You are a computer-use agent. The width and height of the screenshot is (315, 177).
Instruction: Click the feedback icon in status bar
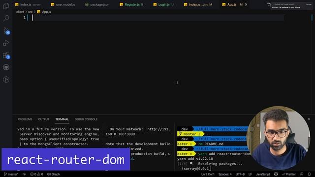(302, 174)
